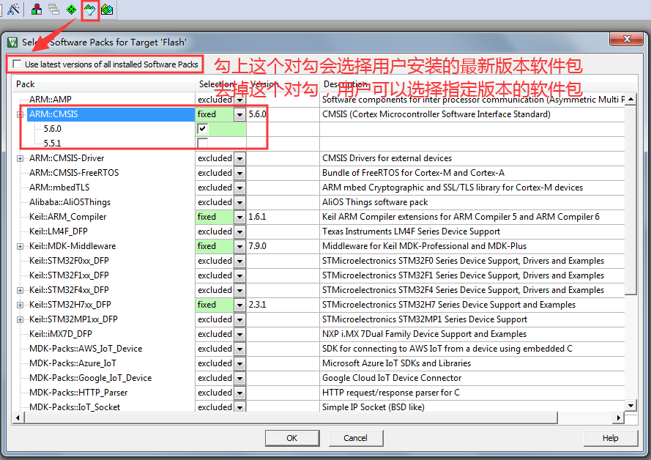The image size is (651, 460).
Task: Open selection dropdown for Keil::MDK-Middleware
Action: click(239, 246)
